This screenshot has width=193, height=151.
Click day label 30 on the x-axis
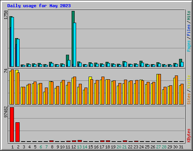(175, 147)
